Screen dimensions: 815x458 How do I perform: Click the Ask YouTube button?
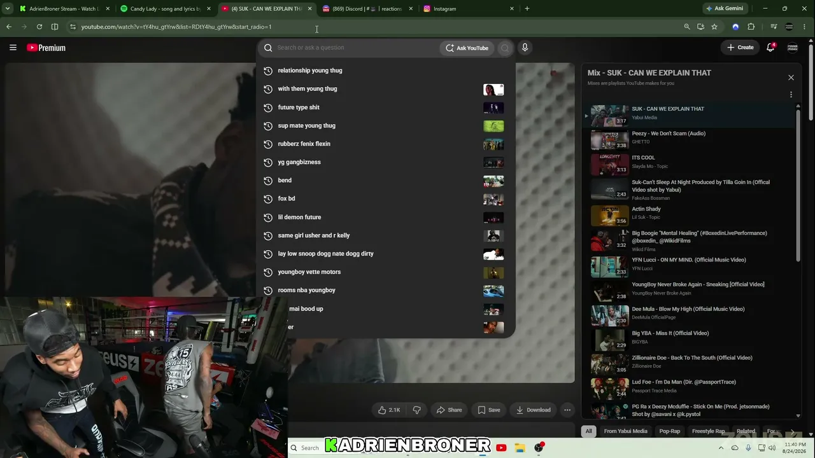(x=467, y=48)
